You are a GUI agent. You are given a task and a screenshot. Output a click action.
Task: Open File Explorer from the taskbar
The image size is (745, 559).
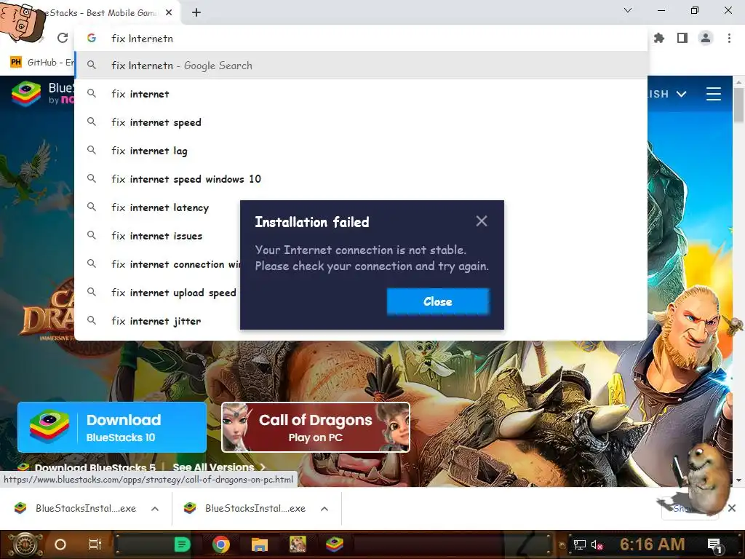(x=260, y=544)
